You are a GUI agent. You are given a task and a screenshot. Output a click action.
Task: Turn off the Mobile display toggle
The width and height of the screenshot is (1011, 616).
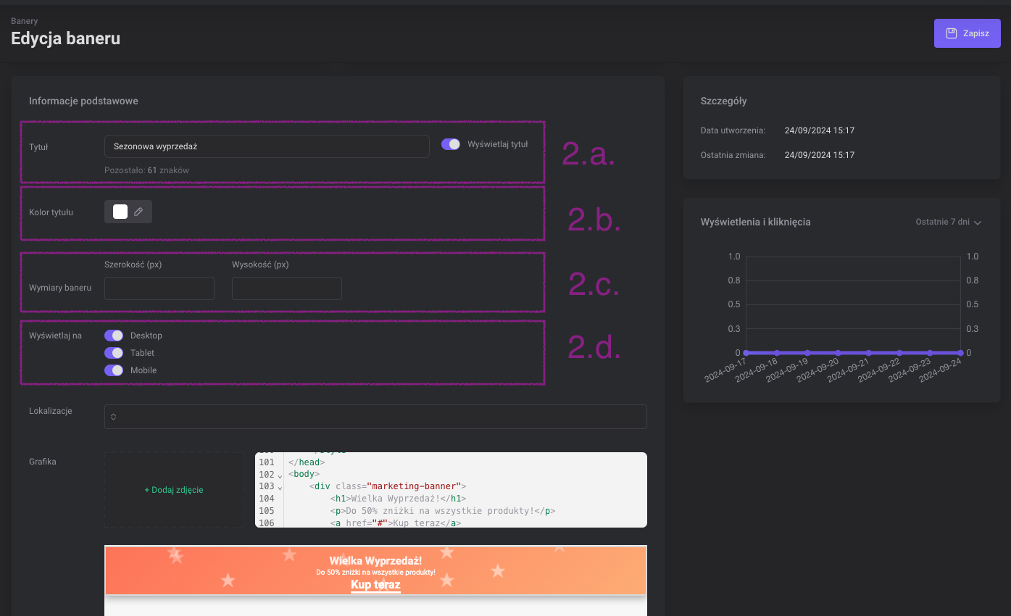[114, 370]
